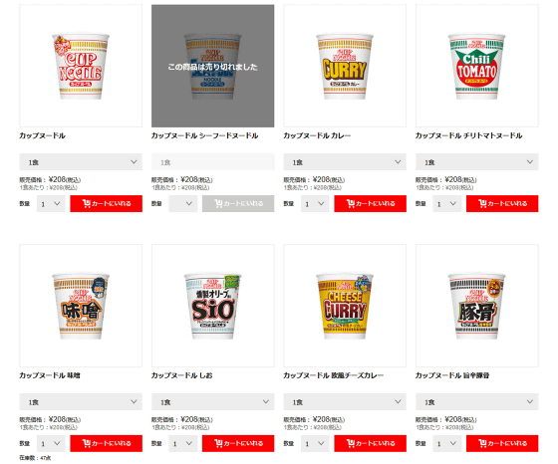Open pack size dropdown for Sio noodle
The height and width of the screenshot is (464, 558).
click(213, 402)
